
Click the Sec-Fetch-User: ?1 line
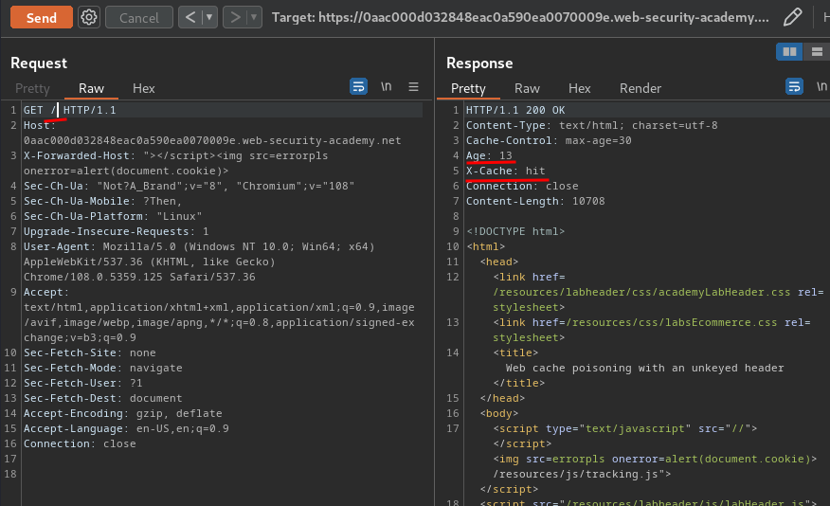82,383
